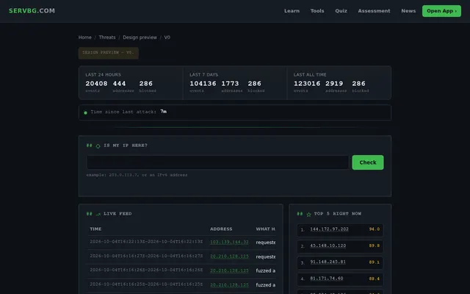Click the Check button
The image size is (470, 294).
pyautogui.click(x=367, y=162)
